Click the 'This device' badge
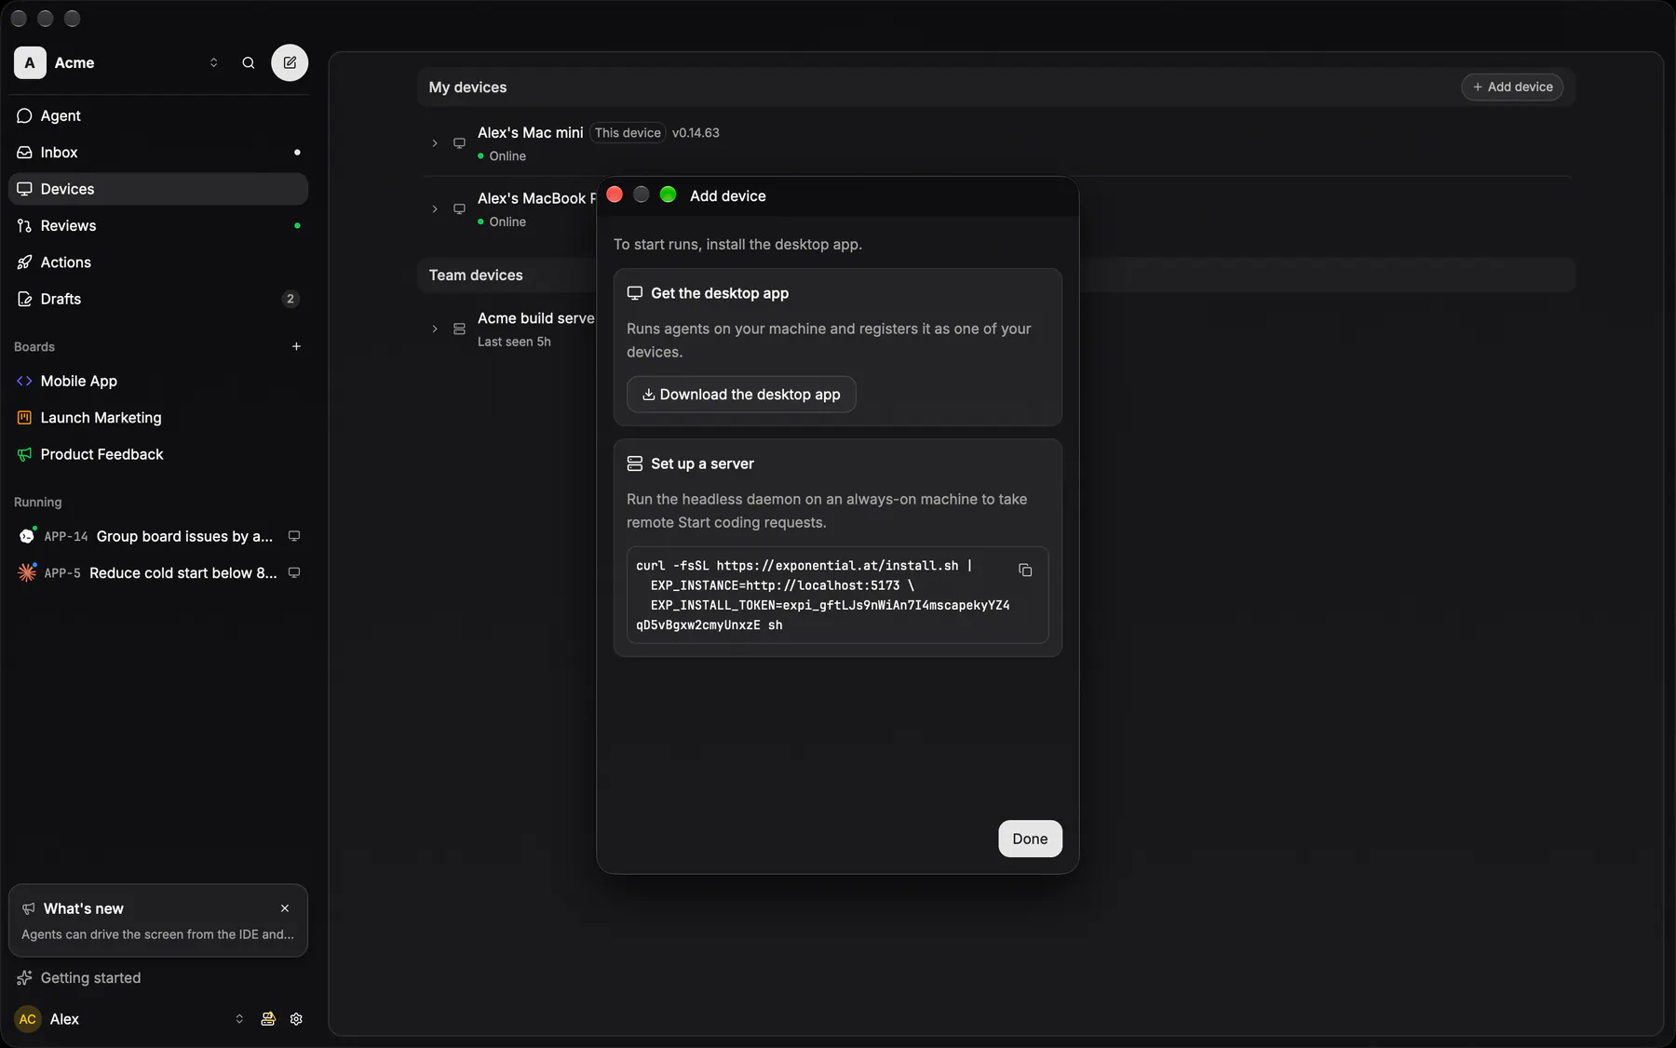 click(x=628, y=133)
